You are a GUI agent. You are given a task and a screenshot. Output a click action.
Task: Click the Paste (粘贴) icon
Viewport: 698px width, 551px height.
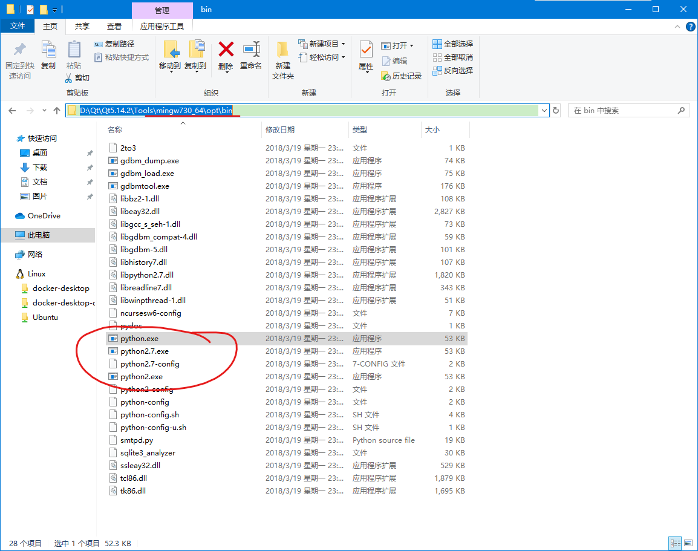click(x=74, y=50)
